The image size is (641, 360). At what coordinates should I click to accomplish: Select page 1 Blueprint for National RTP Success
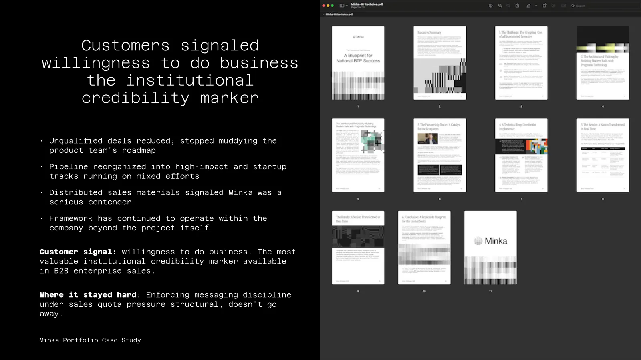pos(358,63)
